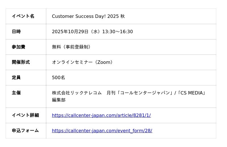Screen dimensions: 227x147
Task: Click the 主催 row label
Action: (x=16, y=93)
